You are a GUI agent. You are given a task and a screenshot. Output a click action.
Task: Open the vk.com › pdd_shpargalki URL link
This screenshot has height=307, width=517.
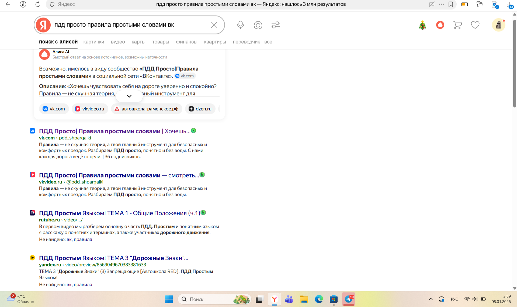coord(65,138)
